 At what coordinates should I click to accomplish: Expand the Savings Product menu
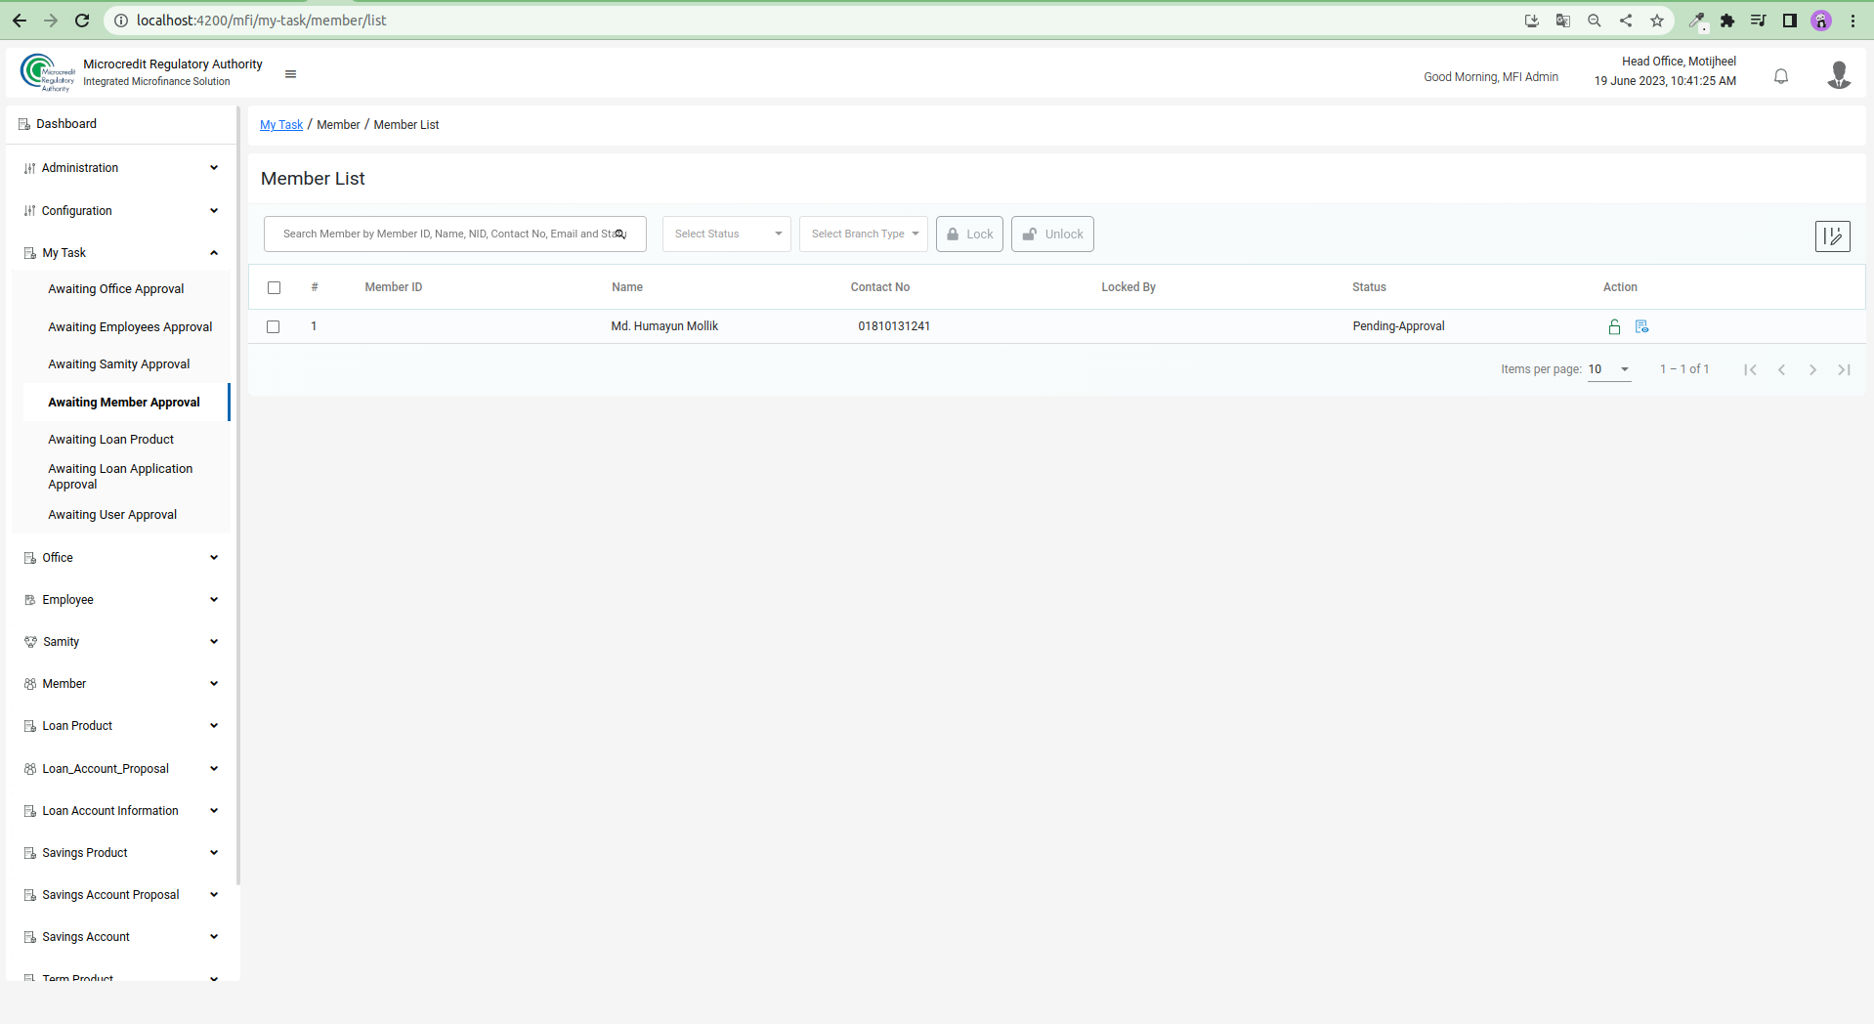121,853
